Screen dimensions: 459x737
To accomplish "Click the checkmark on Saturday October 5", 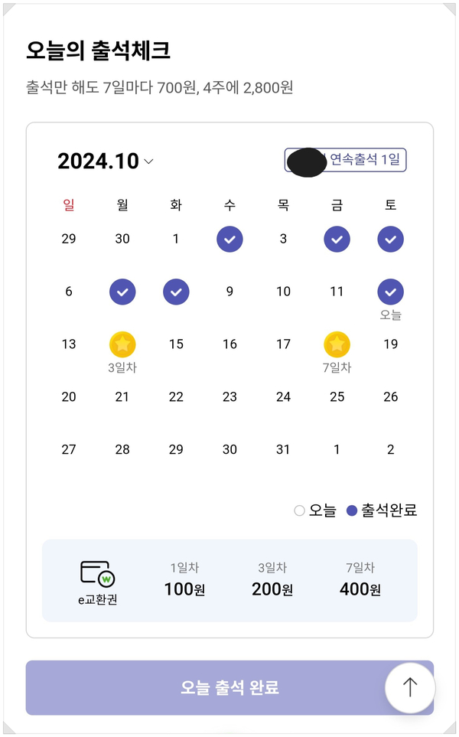I will click(x=390, y=239).
